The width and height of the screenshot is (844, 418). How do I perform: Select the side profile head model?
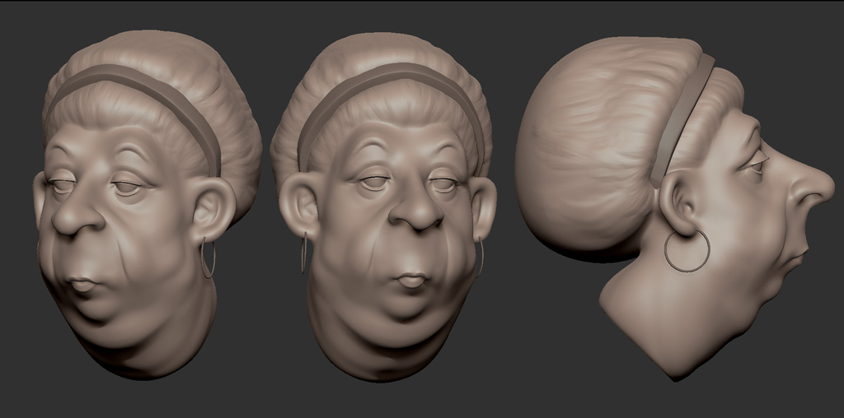pyautogui.click(x=674, y=208)
